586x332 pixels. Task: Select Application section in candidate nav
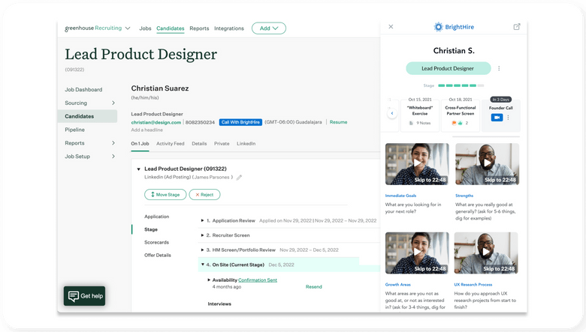(x=156, y=217)
